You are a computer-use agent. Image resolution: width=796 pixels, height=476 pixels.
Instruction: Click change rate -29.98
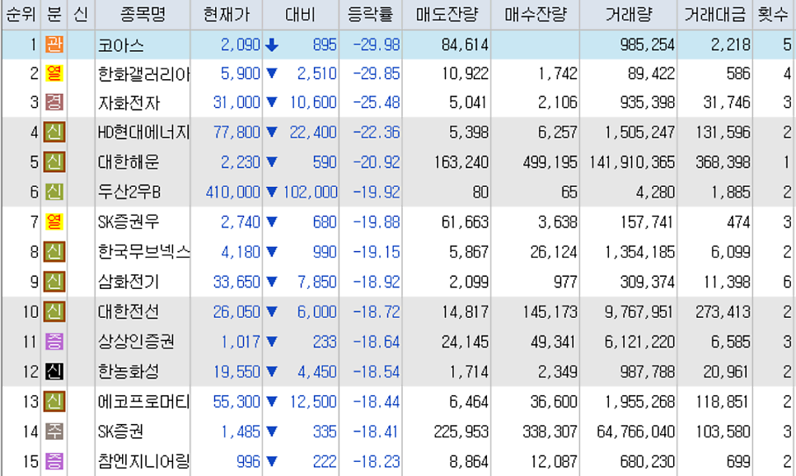tap(377, 45)
